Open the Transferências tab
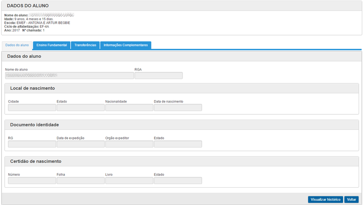This screenshot has height=205, width=364. (85, 45)
